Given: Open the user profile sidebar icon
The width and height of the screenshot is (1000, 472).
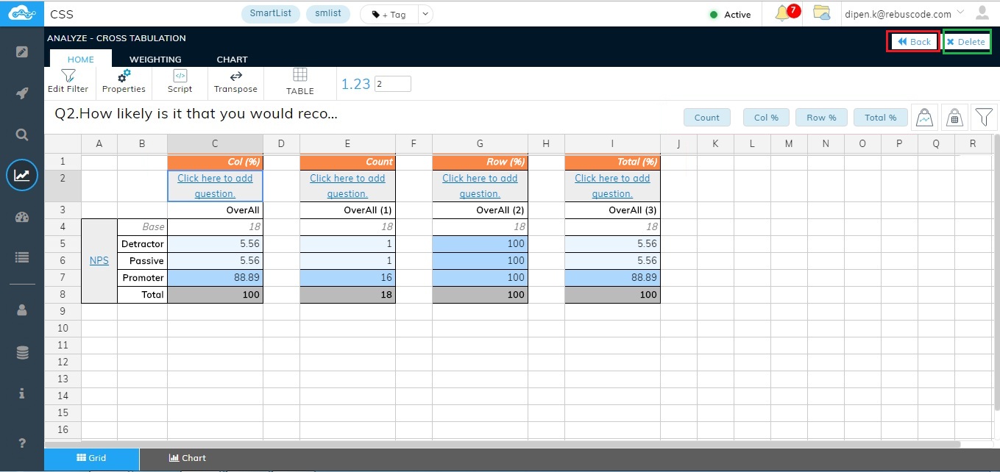Looking at the screenshot, I should pyautogui.click(x=22, y=310).
